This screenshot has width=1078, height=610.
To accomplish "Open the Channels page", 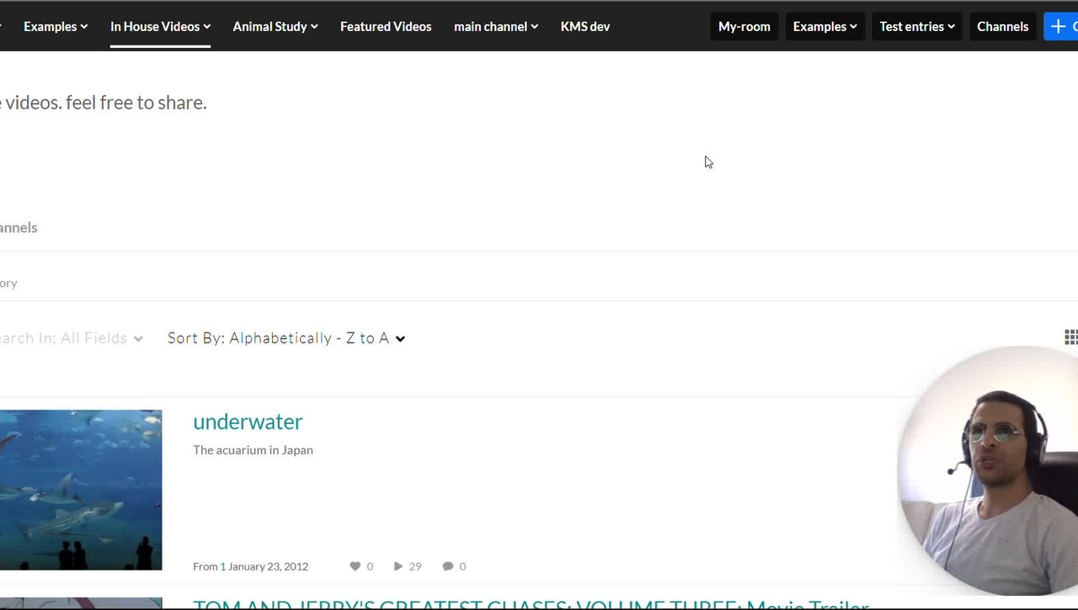I will tap(1002, 26).
